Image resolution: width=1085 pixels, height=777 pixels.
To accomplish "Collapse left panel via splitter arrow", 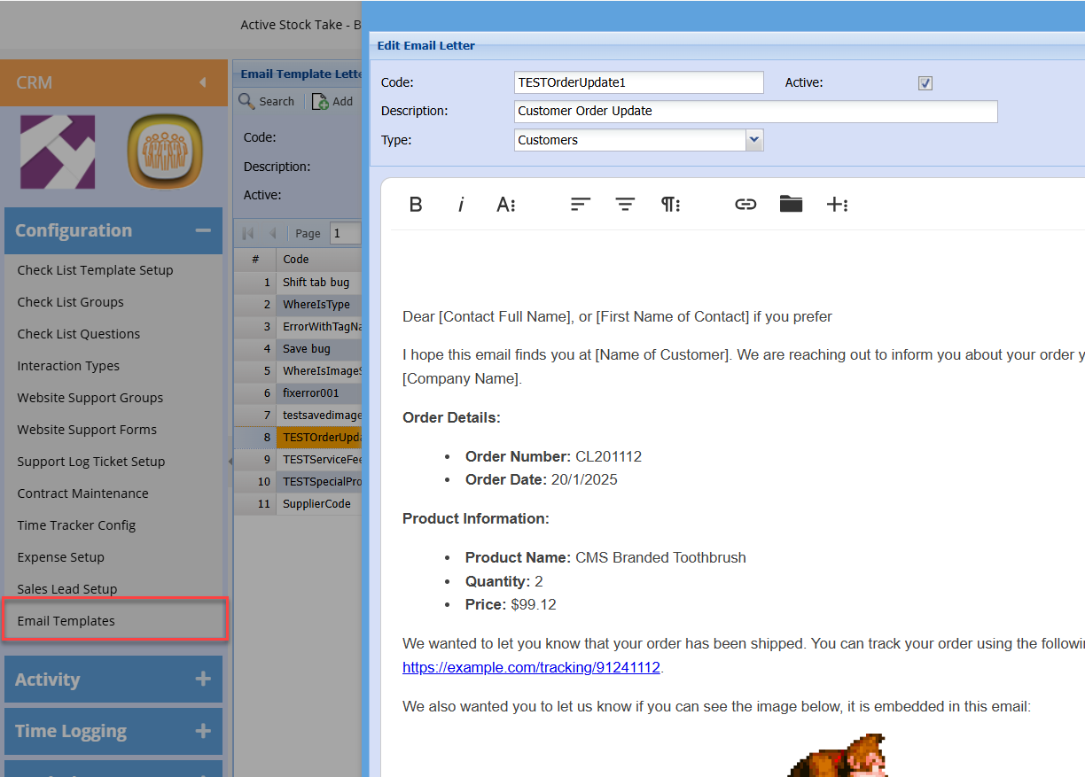I will point(230,461).
